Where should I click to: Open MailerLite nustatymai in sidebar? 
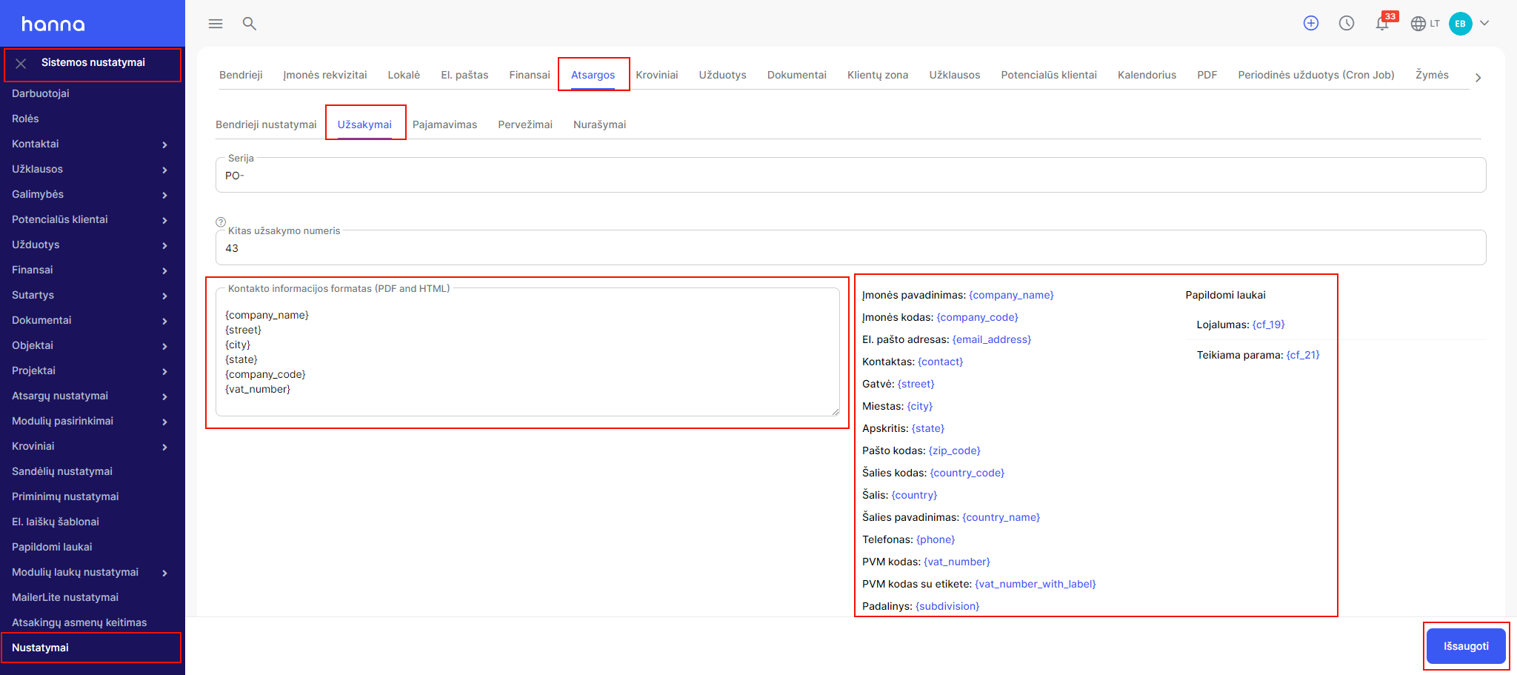pos(65,597)
